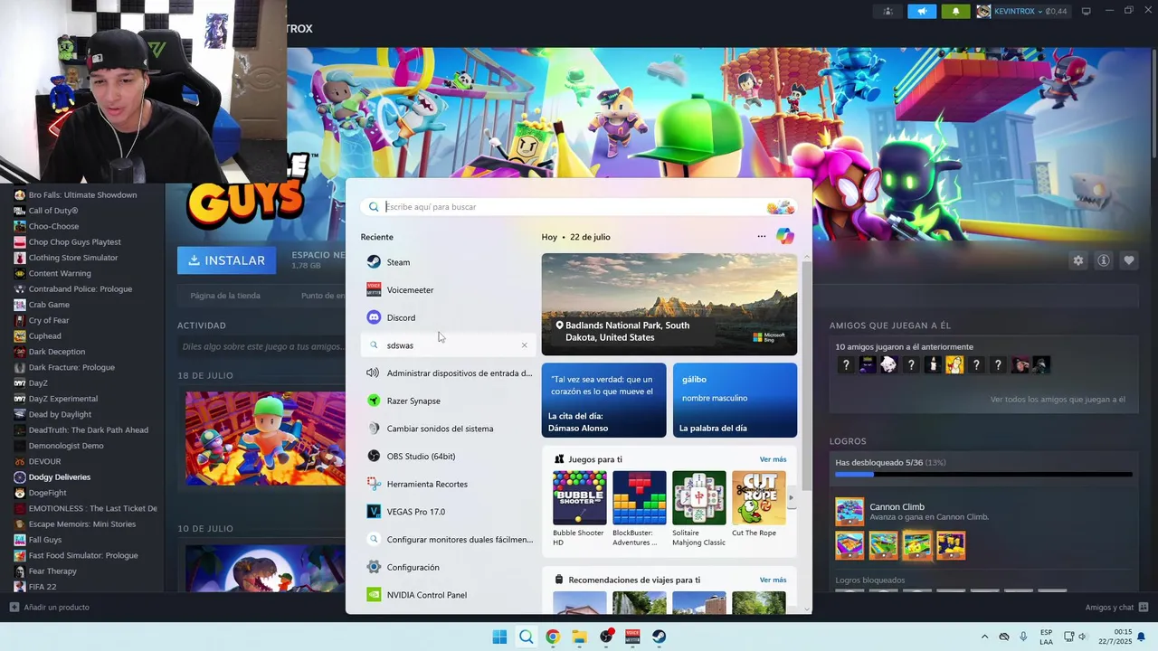Show hidden system tray icons chevron
Viewport: 1158px width, 651px height.
pyautogui.click(x=985, y=637)
